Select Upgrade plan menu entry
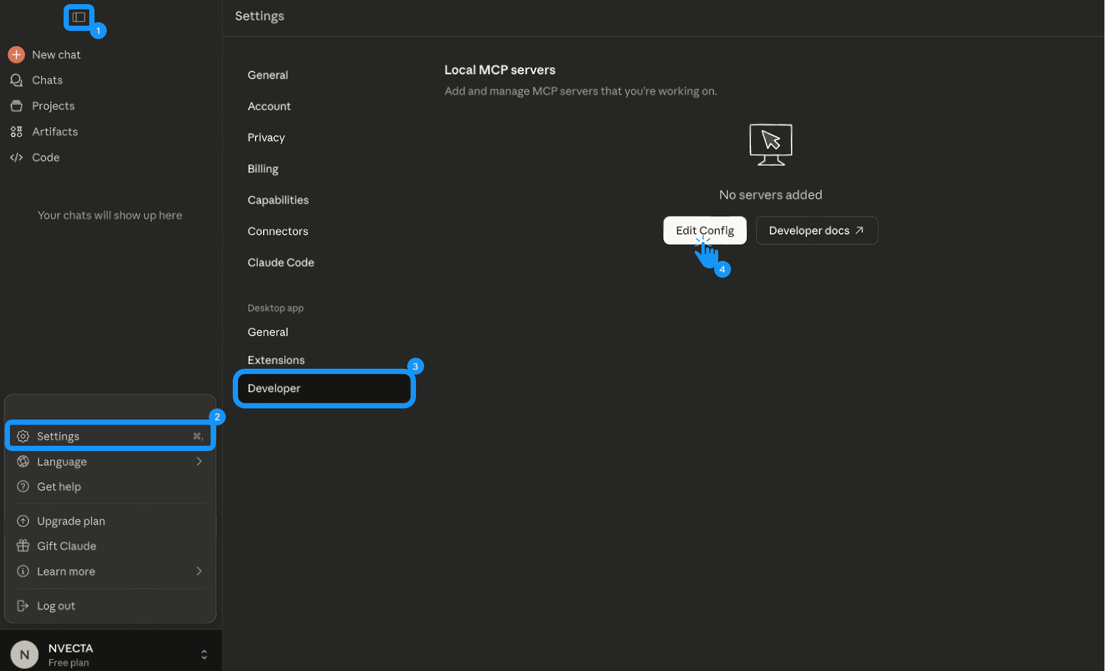The image size is (1105, 671). pos(110,521)
